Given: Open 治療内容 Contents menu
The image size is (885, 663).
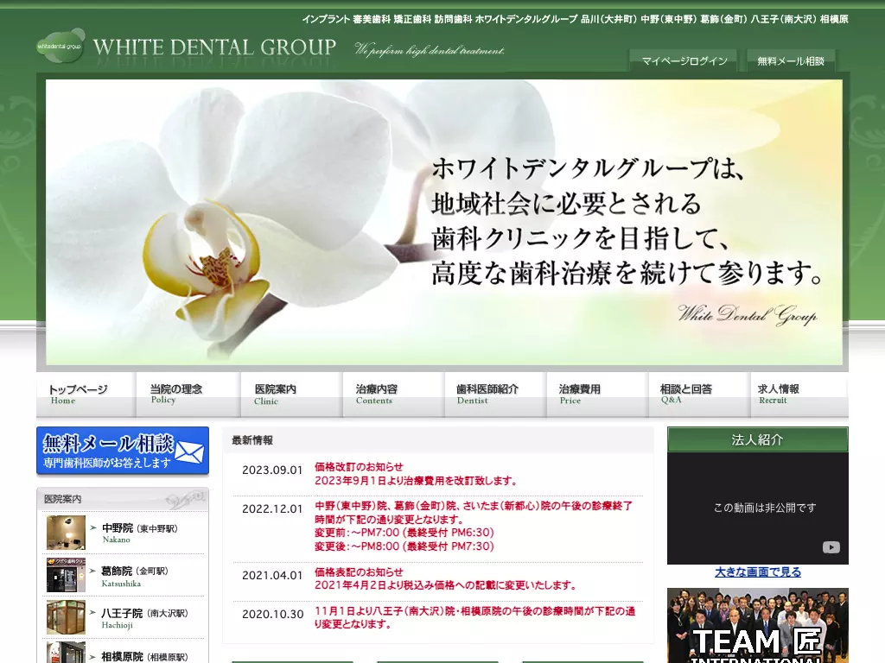Looking at the screenshot, I should point(393,395).
